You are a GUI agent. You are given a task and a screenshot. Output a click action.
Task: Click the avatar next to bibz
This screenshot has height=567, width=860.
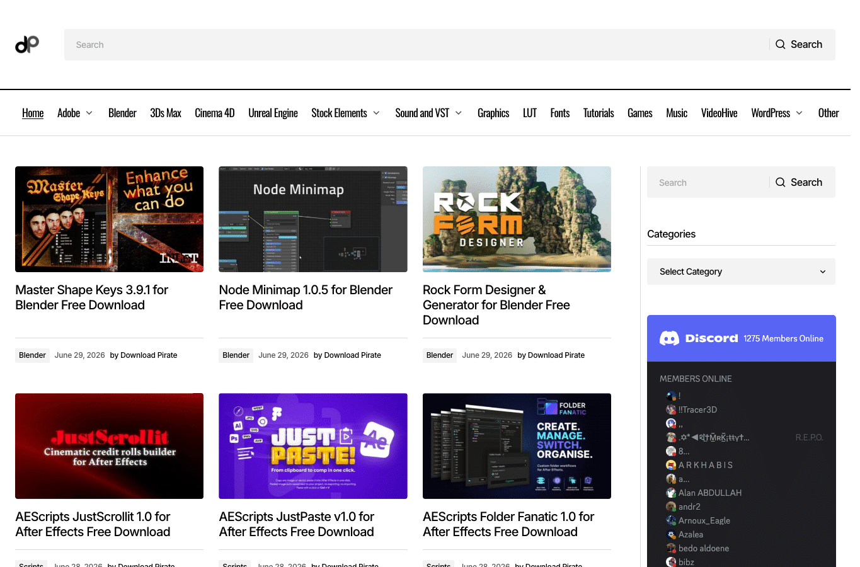(671, 562)
